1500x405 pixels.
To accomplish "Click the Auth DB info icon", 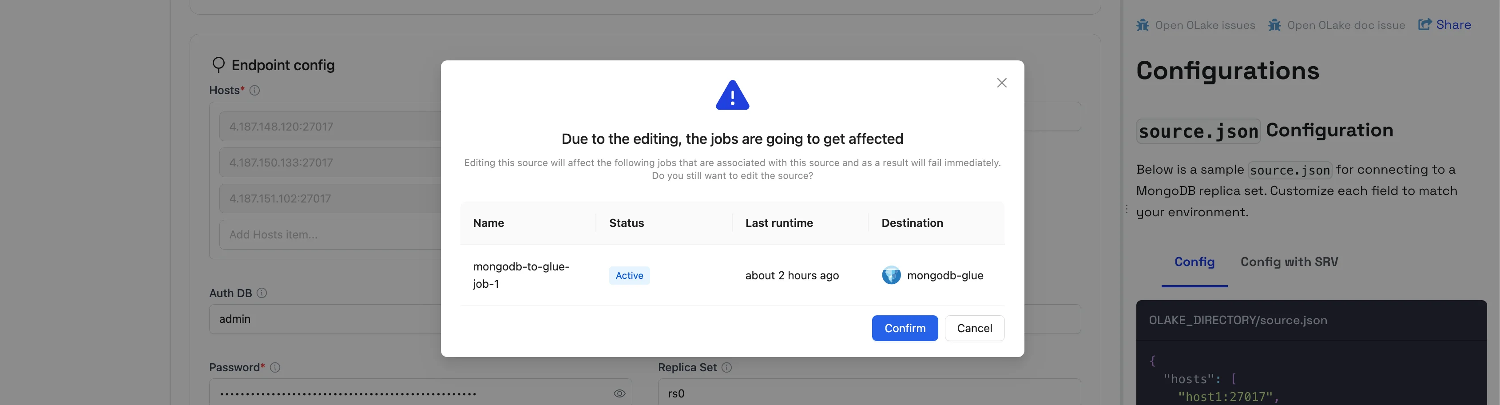I will (x=262, y=293).
